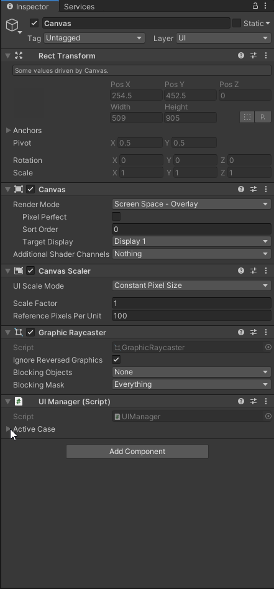This screenshot has height=589, width=274.
Task: Click the Add Component button
Action: [137, 452]
